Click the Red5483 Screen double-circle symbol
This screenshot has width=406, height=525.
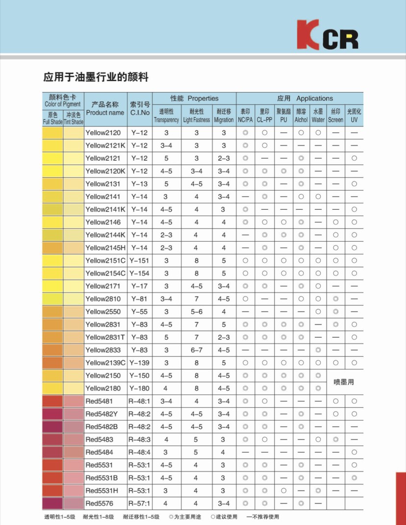coord(335,439)
